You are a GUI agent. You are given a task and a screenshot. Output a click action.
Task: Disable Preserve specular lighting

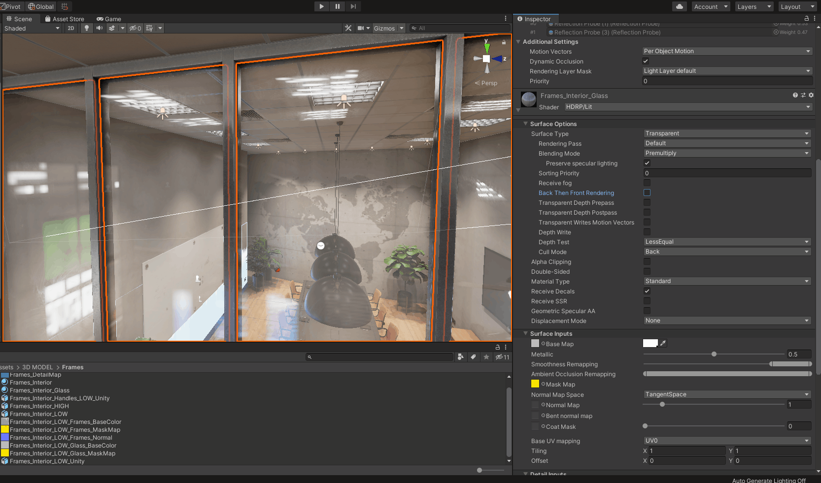[x=647, y=163]
